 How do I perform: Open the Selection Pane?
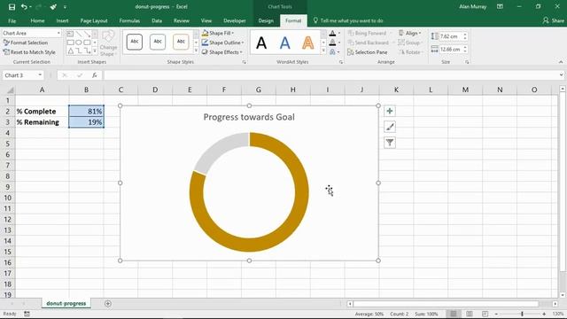[368, 52]
